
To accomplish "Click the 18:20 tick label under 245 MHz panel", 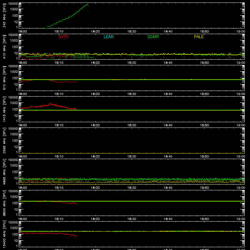I will coord(95,32).
